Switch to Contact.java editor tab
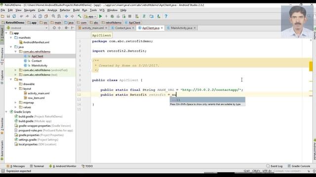Screen dimensions: 316x177 123,28
